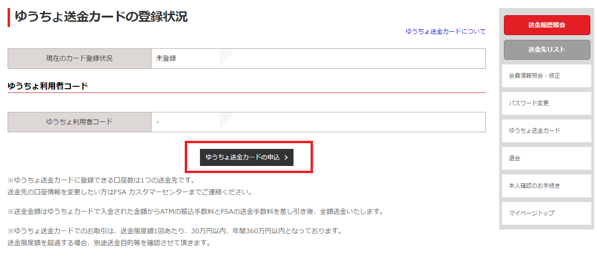Click the 現在のカード登録状況 label cell

pos(80,58)
